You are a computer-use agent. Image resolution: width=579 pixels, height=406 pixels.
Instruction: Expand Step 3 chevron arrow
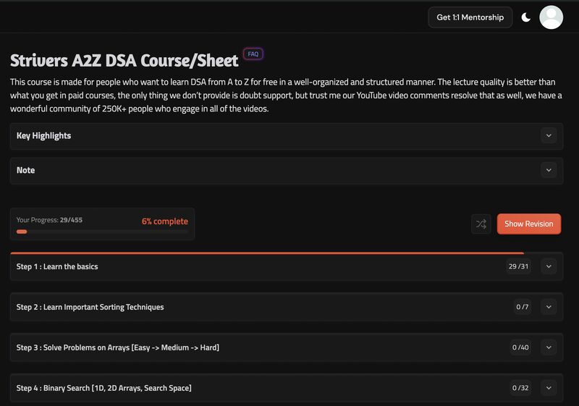(549, 347)
